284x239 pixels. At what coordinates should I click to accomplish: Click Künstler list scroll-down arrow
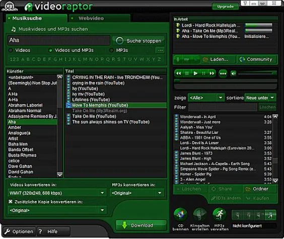coord(59,175)
